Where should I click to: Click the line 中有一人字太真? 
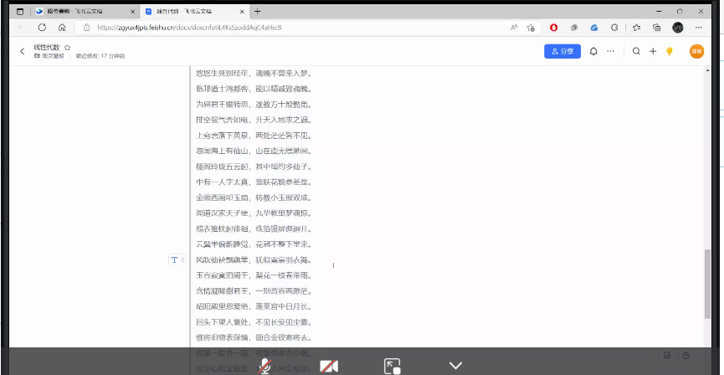point(222,182)
